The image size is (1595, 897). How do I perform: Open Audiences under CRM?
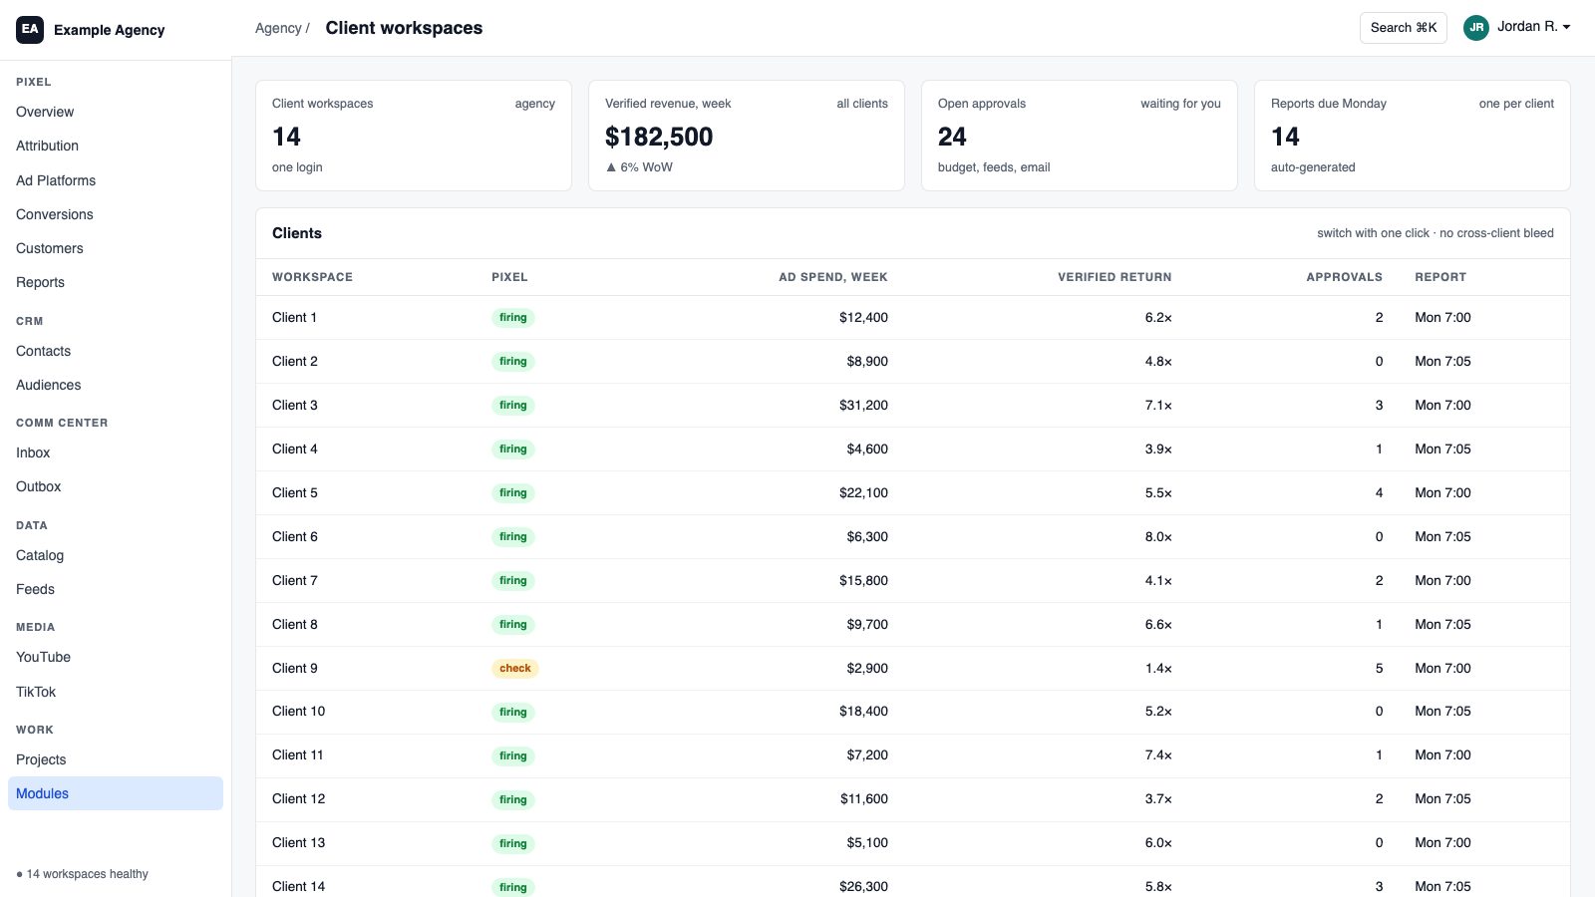pyautogui.click(x=116, y=385)
